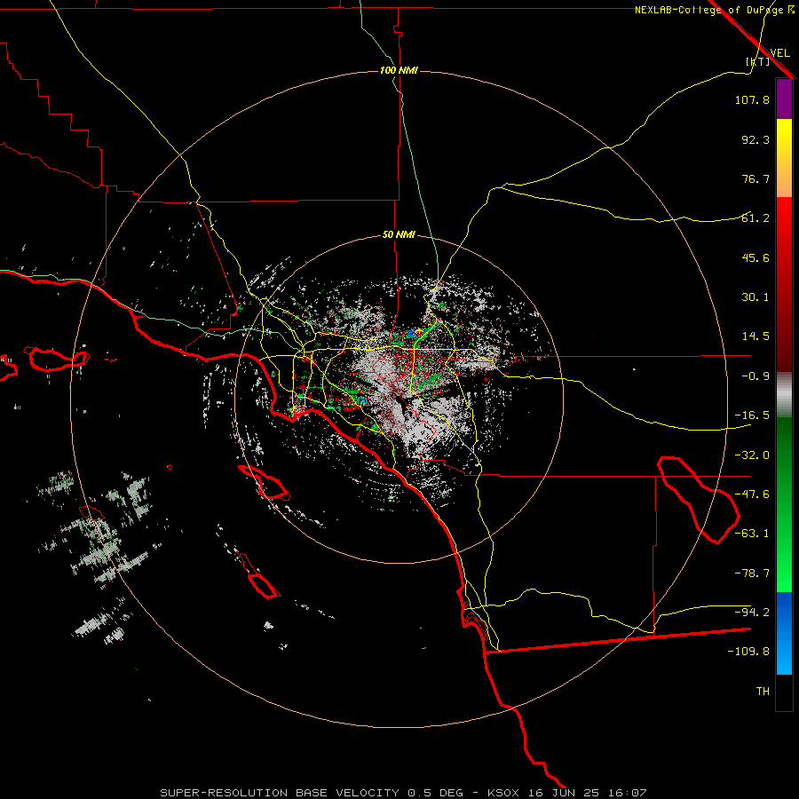Click the -47.6 velocity scale value
This screenshot has height=799, width=799.
752,494
